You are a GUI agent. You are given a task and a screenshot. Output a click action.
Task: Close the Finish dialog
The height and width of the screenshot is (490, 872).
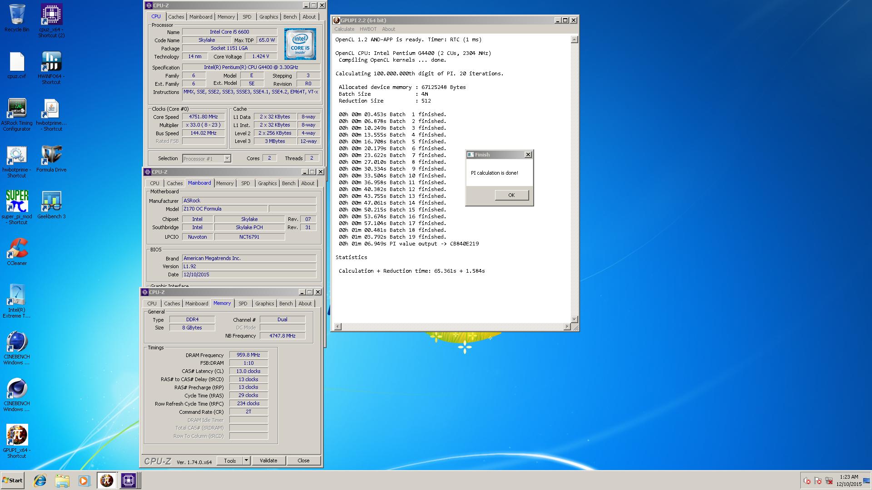pyautogui.click(x=528, y=155)
